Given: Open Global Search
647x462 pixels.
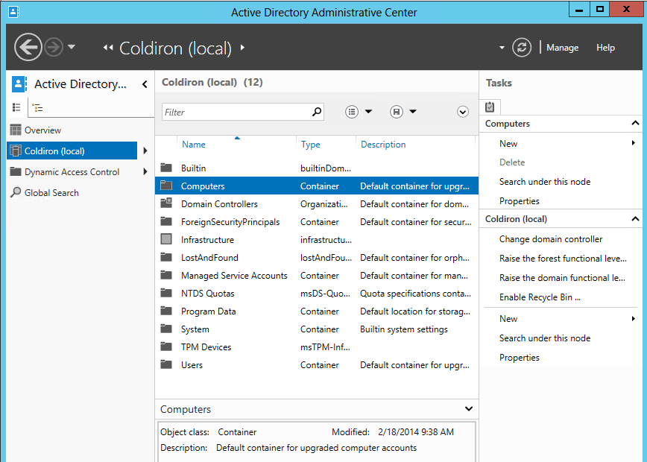Looking at the screenshot, I should [51, 193].
